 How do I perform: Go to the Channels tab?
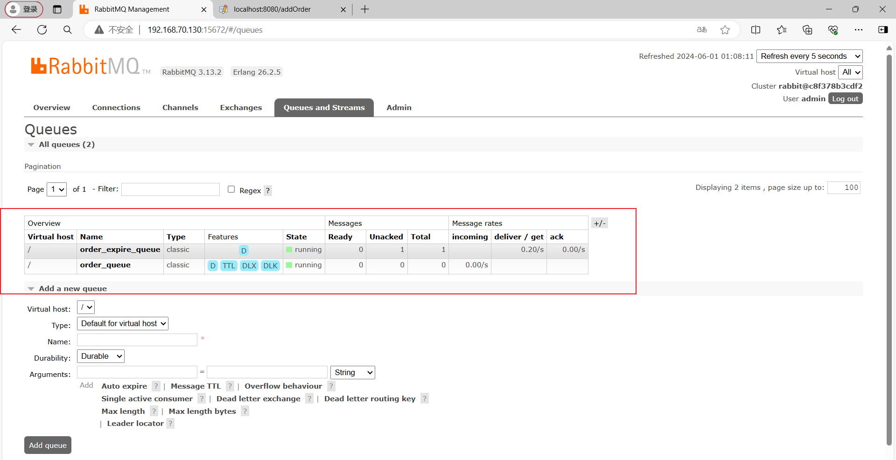pos(180,108)
